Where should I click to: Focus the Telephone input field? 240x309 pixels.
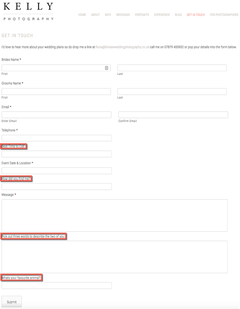click(x=56, y=138)
